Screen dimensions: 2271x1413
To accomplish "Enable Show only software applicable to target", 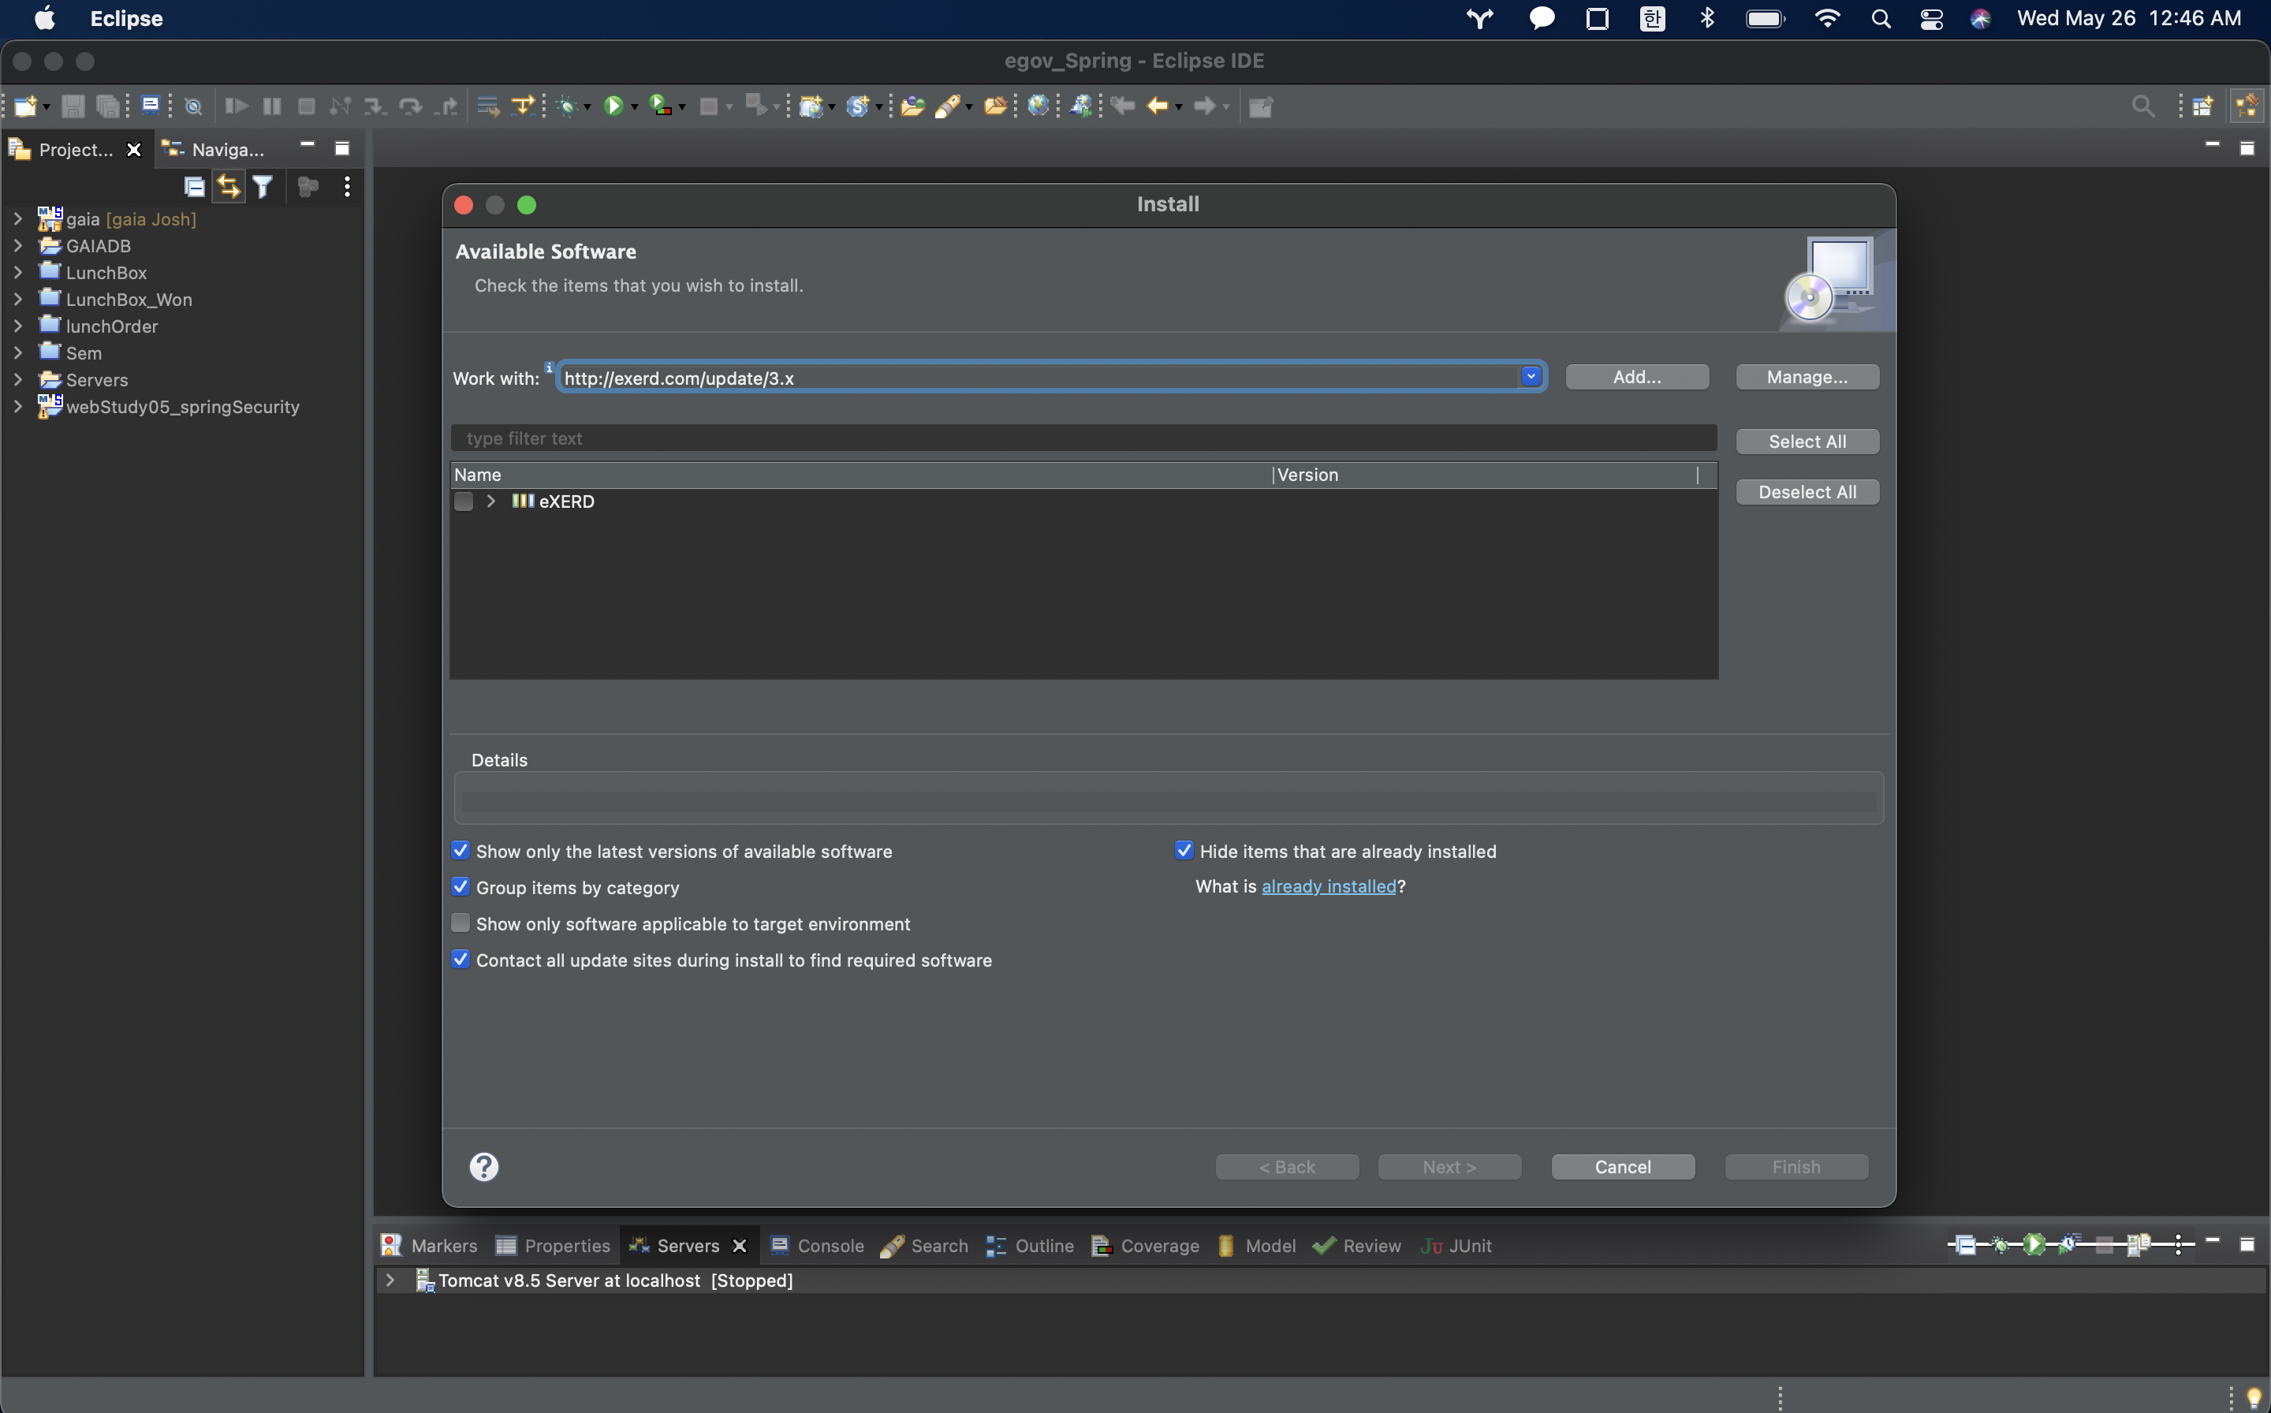I will pyautogui.click(x=461, y=923).
